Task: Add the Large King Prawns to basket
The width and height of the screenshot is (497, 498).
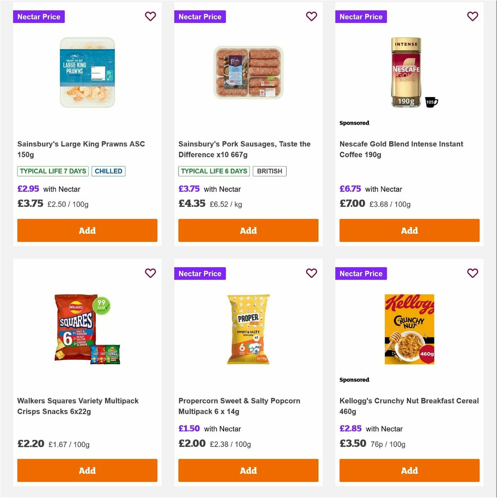Action: (x=87, y=230)
